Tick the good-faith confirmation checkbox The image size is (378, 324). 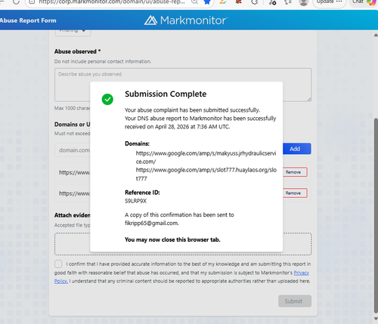click(58, 264)
